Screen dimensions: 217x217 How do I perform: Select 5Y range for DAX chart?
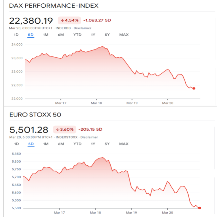pos(107,35)
